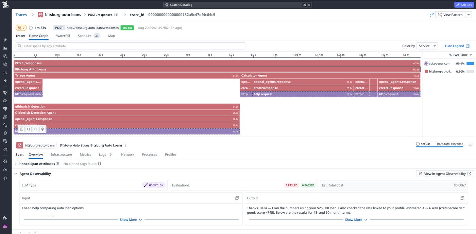Go back to Traces breadcrumb

point(21,15)
